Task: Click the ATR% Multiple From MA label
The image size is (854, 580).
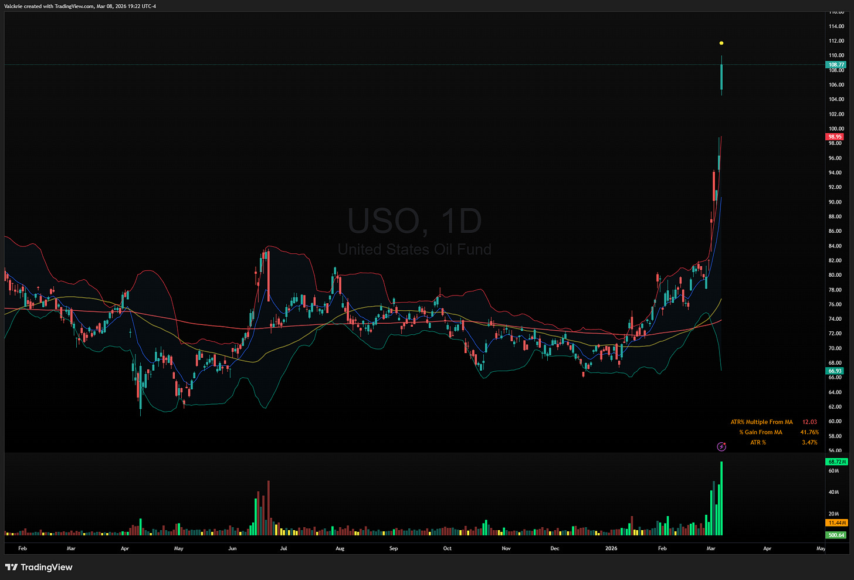Action: coord(761,422)
